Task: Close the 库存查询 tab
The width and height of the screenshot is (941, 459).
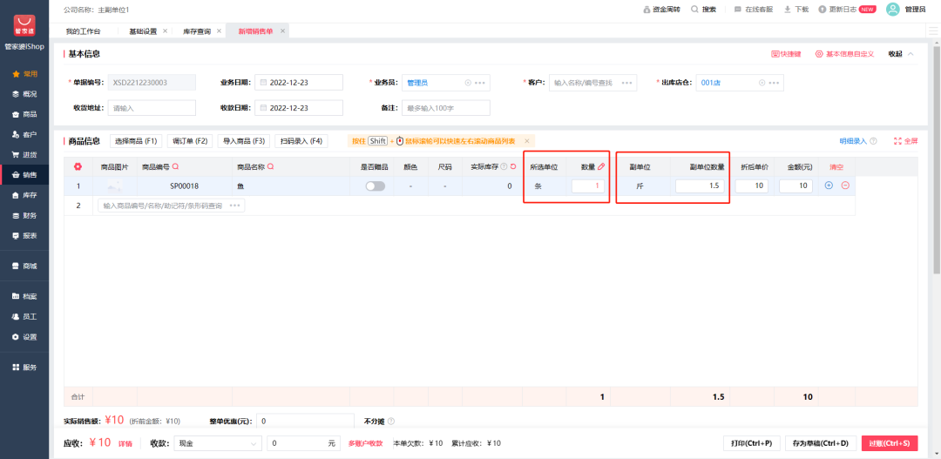Action: pos(219,30)
